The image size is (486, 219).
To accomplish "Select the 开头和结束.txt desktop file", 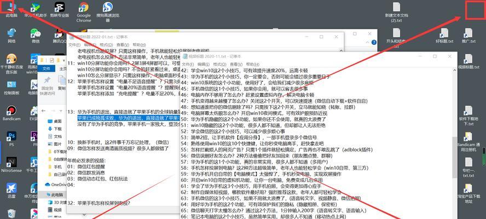I will coord(396,38).
